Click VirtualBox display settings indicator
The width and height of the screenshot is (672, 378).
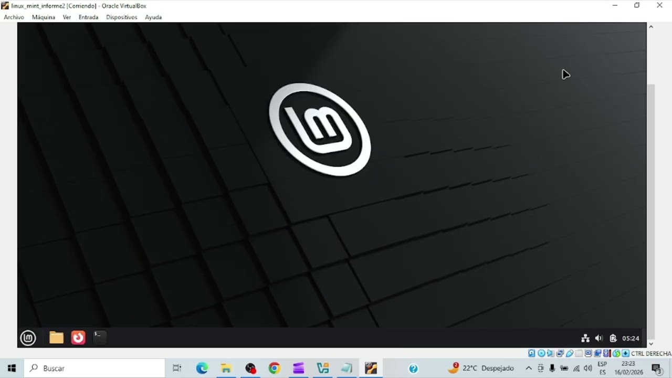tap(588, 353)
